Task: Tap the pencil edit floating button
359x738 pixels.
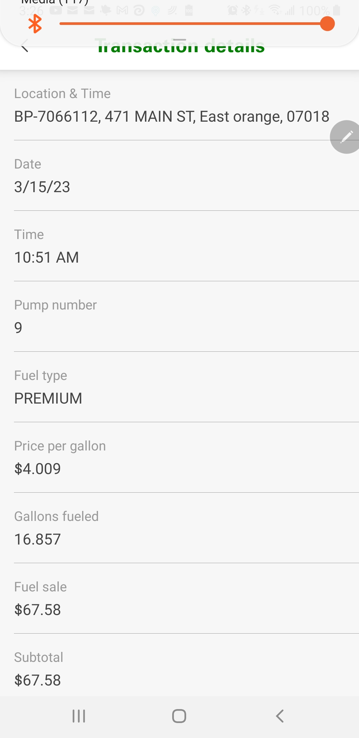Action: click(346, 137)
